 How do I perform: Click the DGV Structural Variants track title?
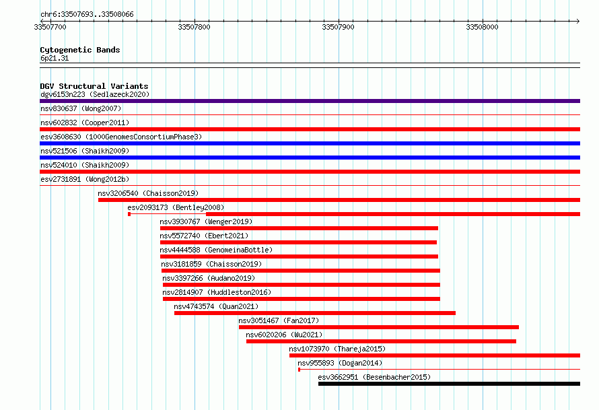coord(94,86)
